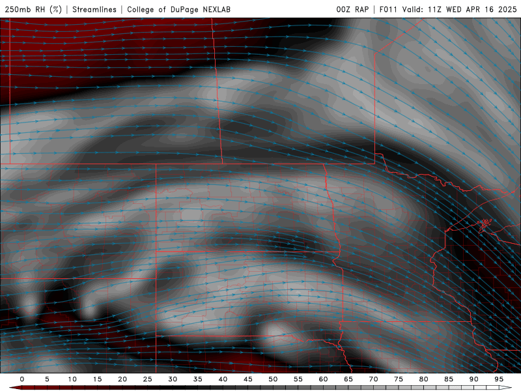Select the "00Z RAP" model run label
Image resolution: width=521 pixels, height=391 pixels.
(x=352, y=9)
